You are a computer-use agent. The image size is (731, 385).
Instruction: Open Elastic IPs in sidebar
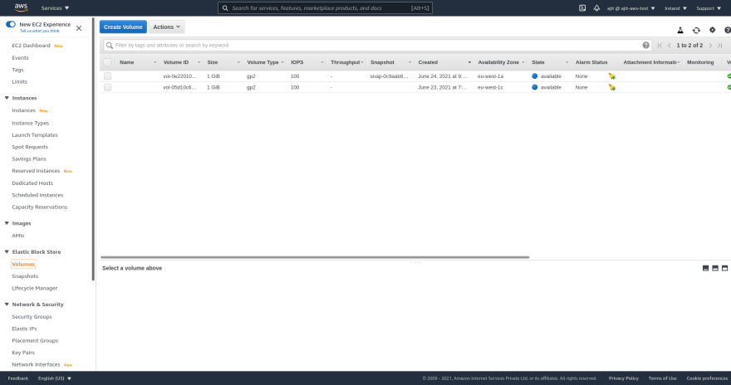tap(24, 329)
